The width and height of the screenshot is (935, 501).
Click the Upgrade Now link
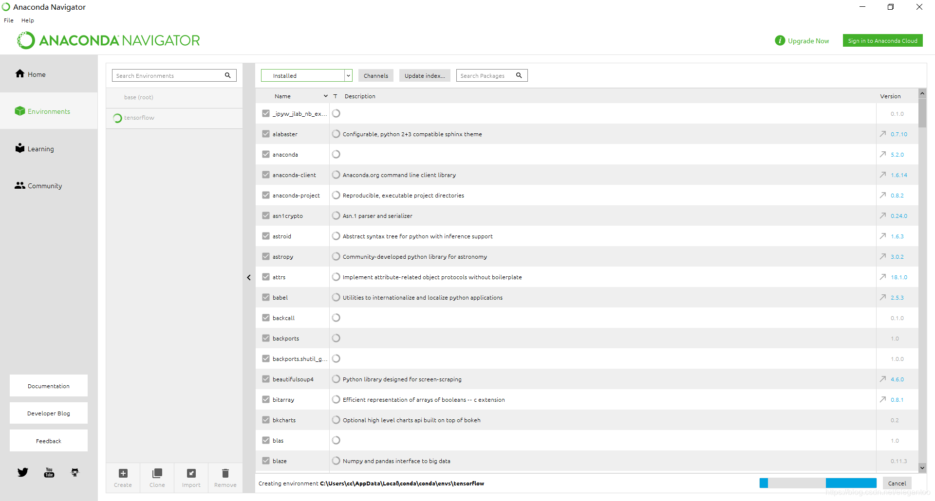pyautogui.click(x=808, y=41)
